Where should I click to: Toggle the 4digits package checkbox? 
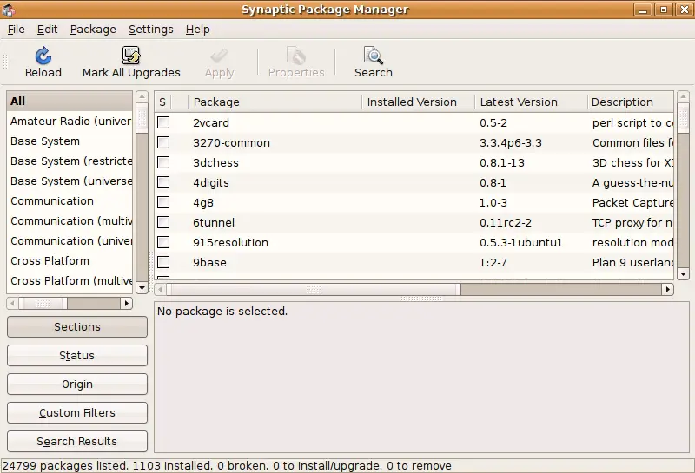(163, 182)
